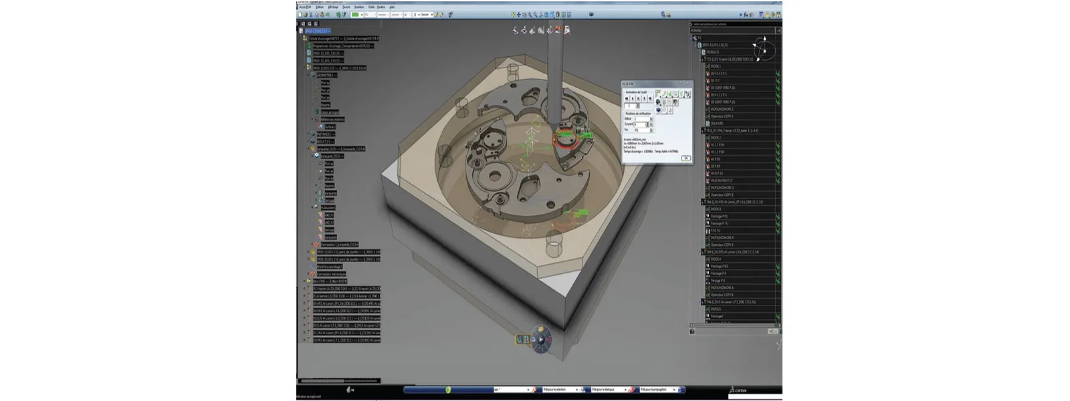Click the fx formula icon in top-right toolbar
This screenshot has height=401, width=1070.
coord(746,15)
